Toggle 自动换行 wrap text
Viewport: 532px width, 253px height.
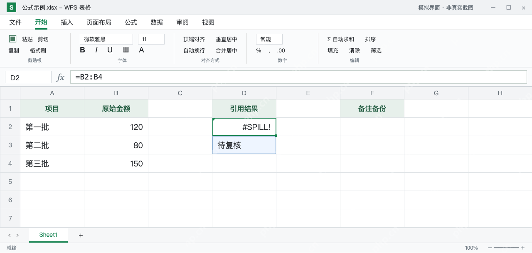(194, 50)
